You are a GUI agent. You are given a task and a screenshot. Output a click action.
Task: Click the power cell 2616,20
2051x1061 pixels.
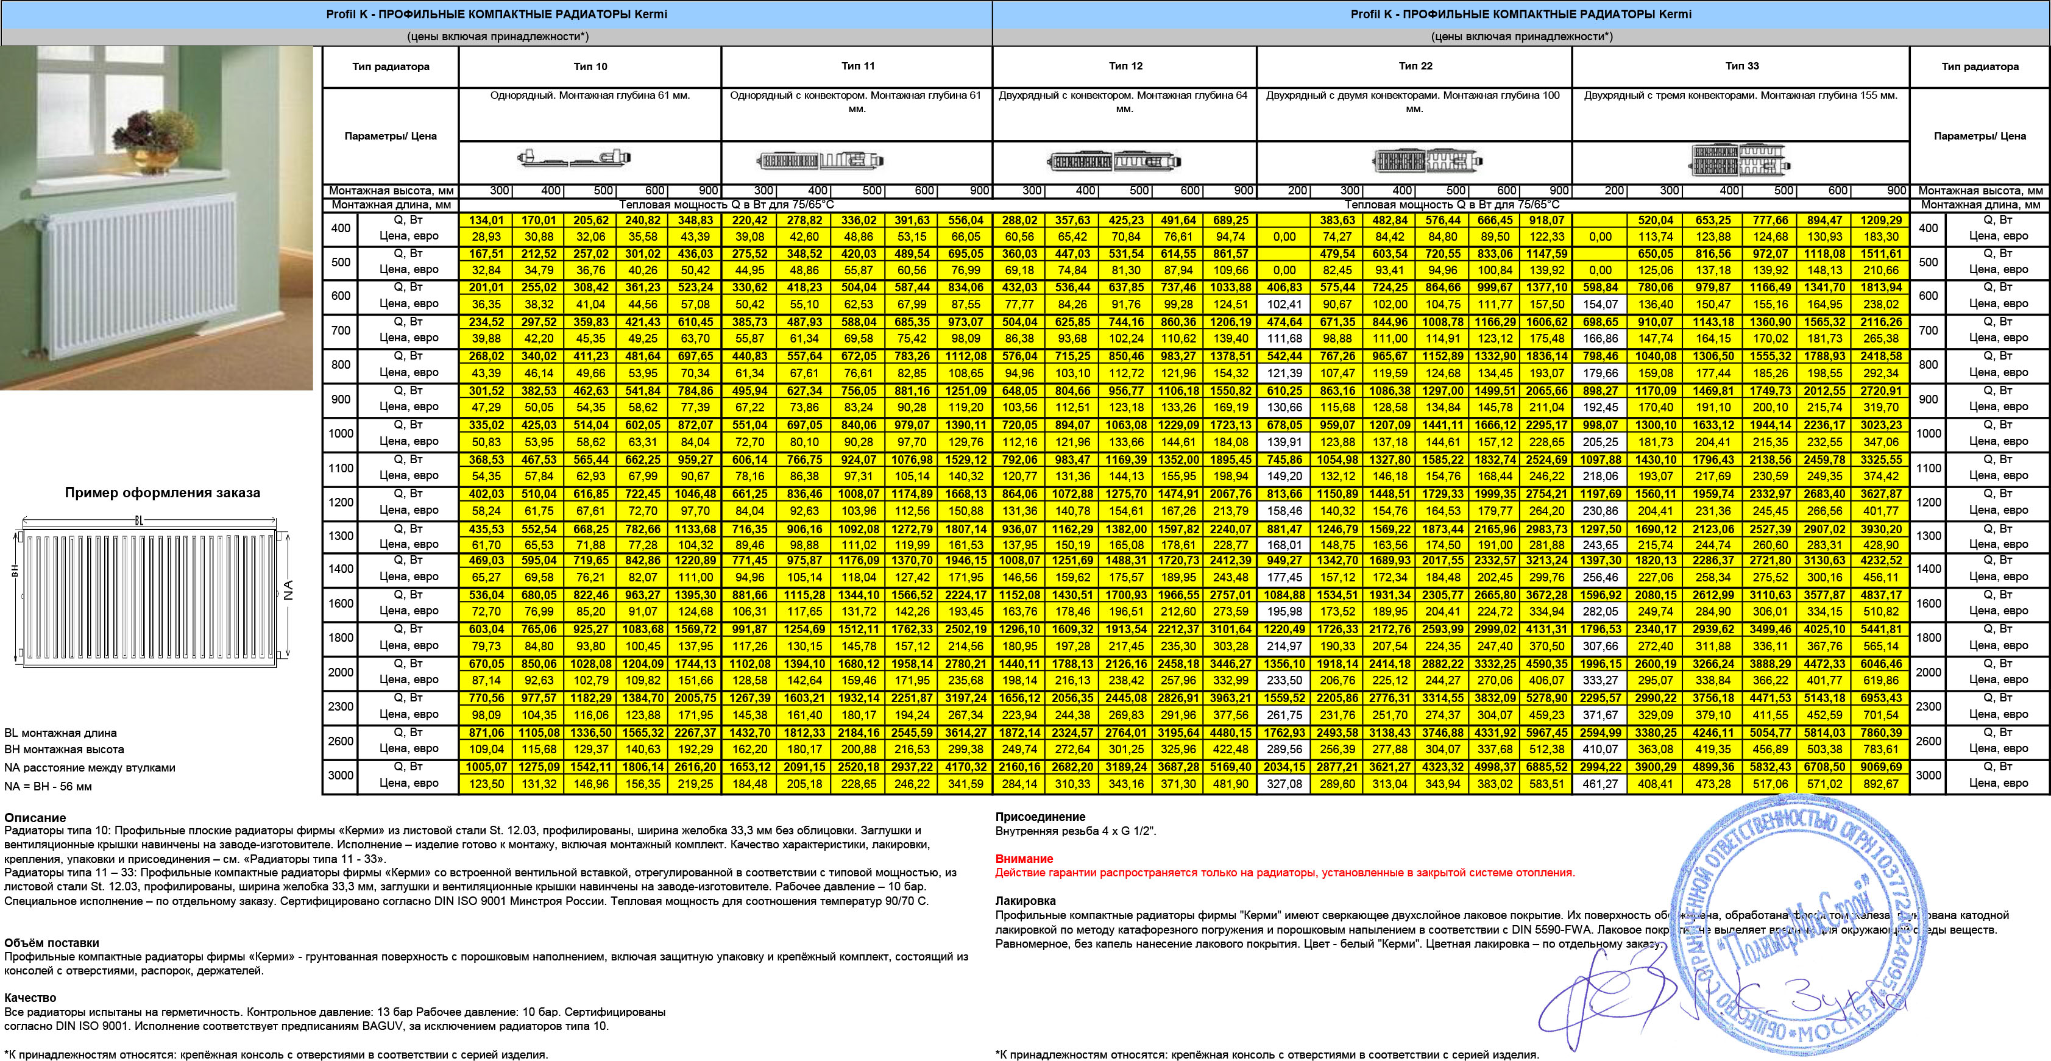(x=695, y=767)
